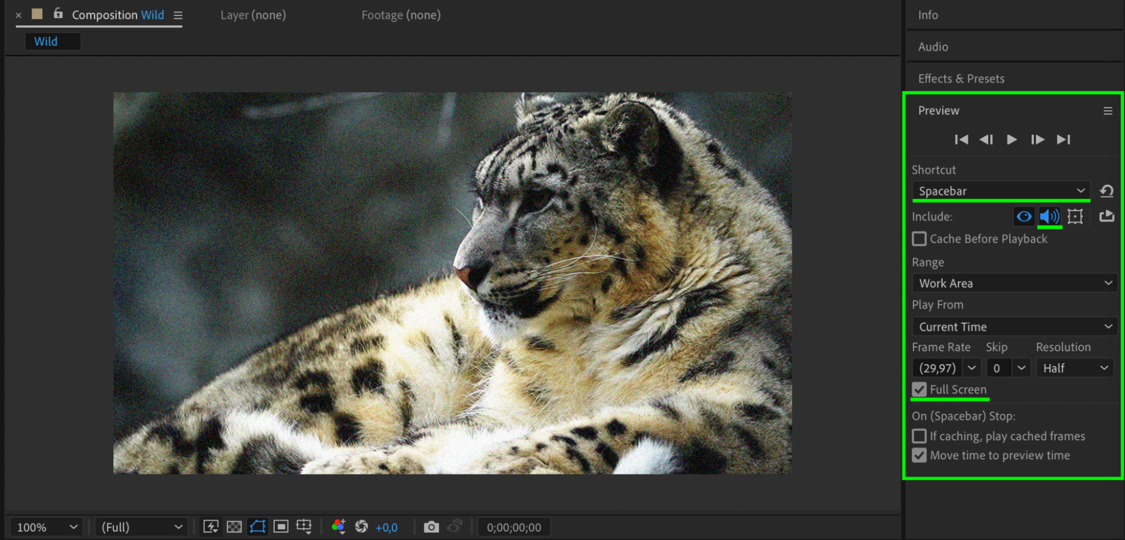Toggle overlays and layer controls in preview

[x=1075, y=217]
